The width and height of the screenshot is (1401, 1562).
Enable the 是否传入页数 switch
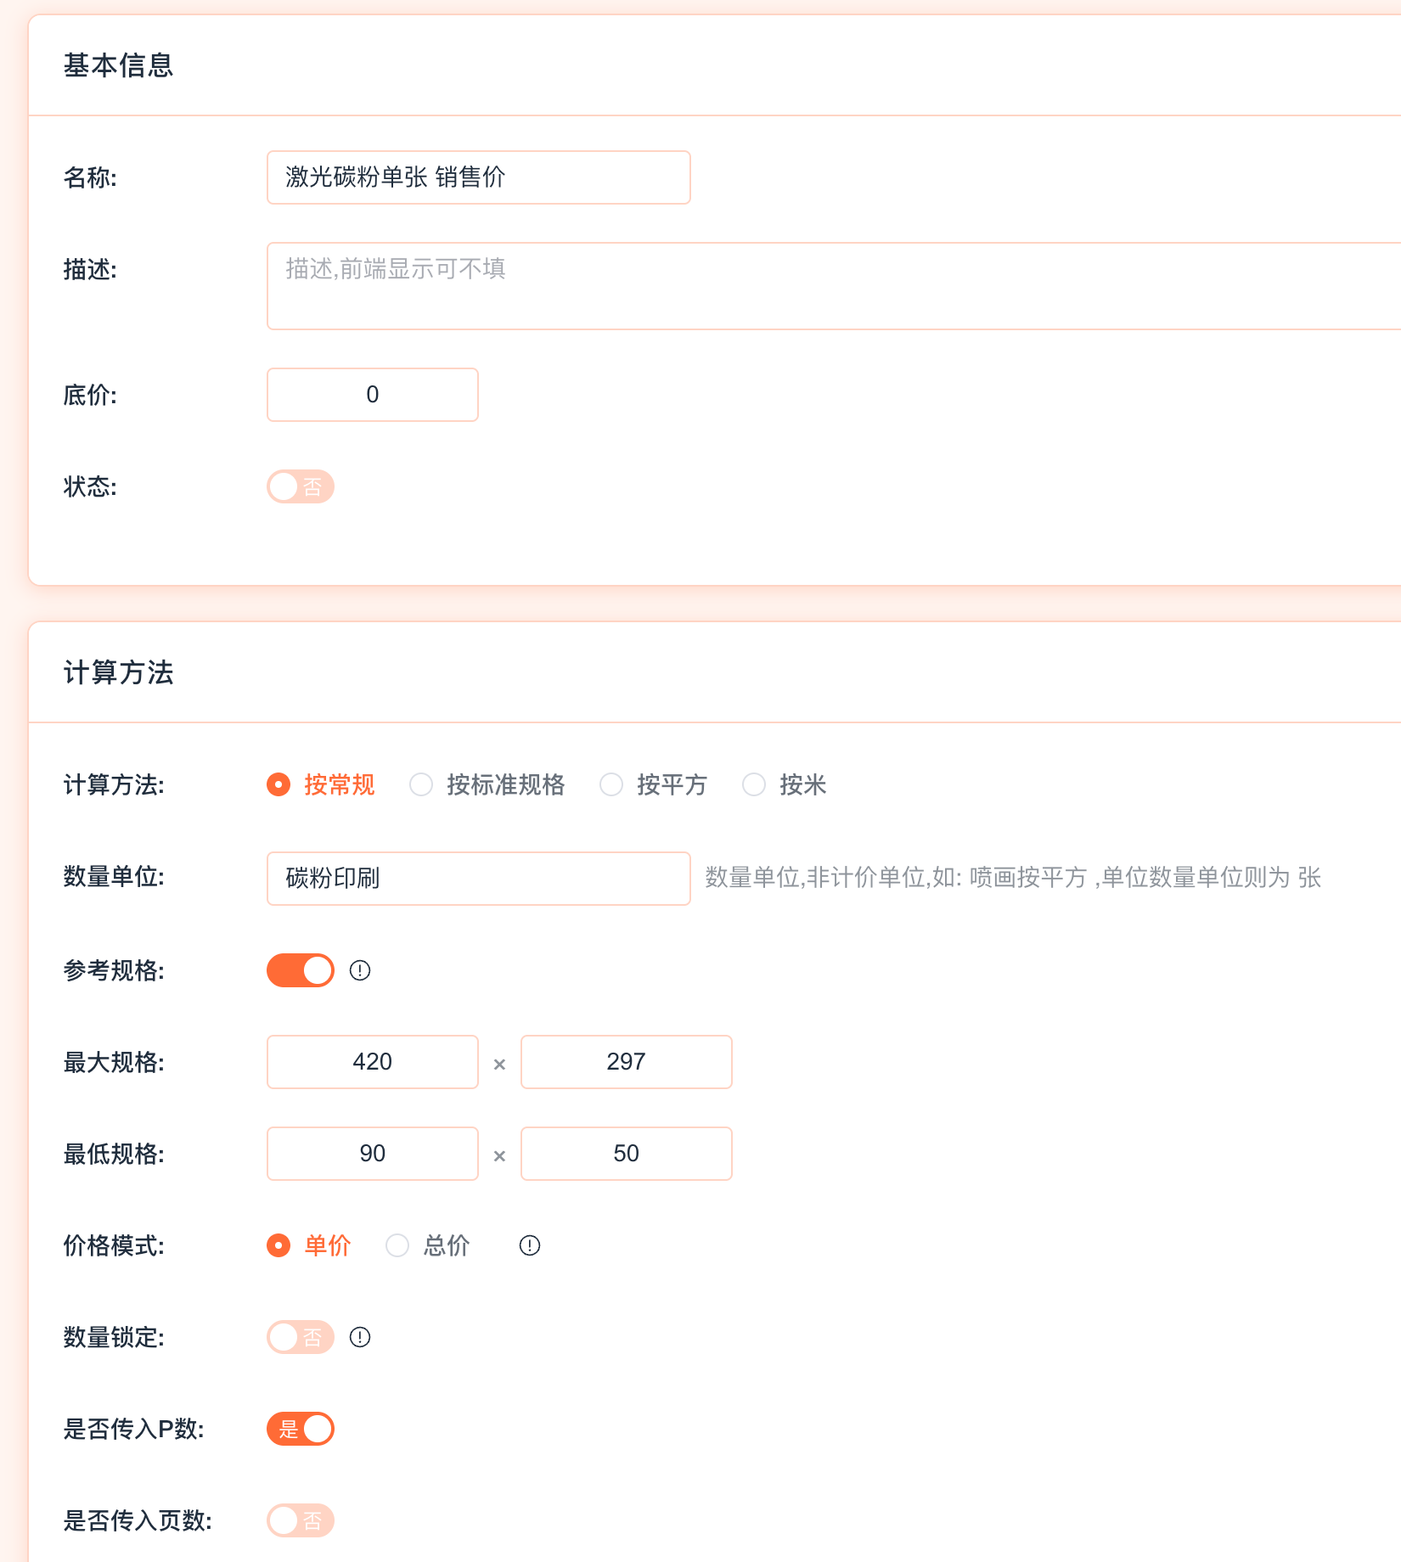tap(301, 1520)
